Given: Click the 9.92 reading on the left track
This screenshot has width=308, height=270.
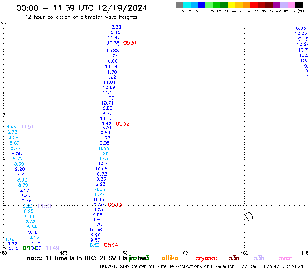Looking at the screenshot, I should coord(21,174).
